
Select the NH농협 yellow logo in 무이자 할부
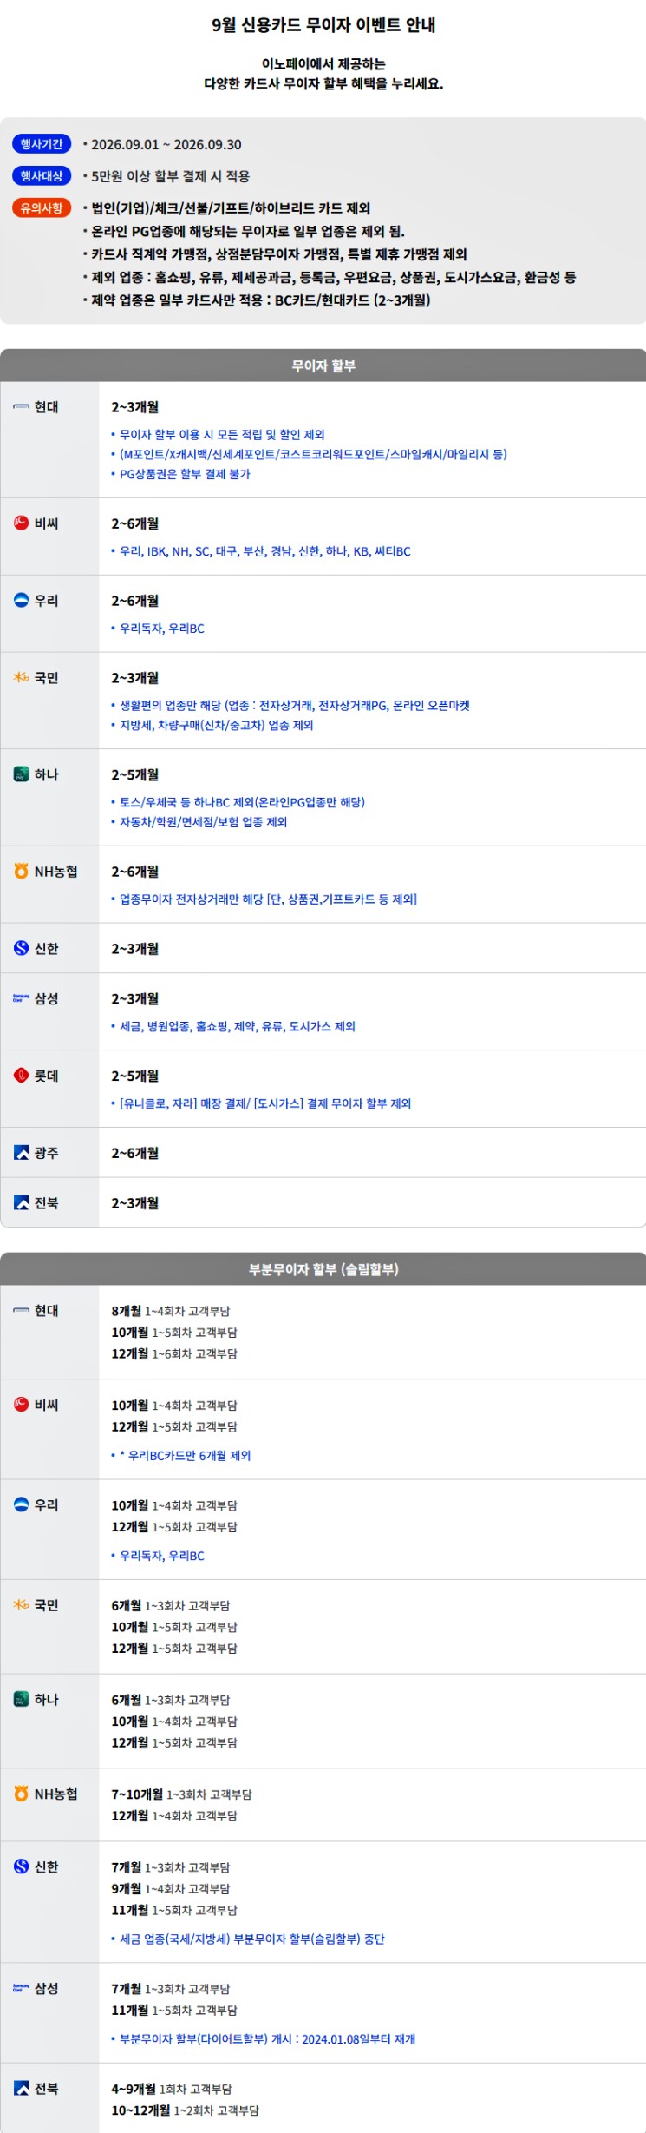(22, 871)
